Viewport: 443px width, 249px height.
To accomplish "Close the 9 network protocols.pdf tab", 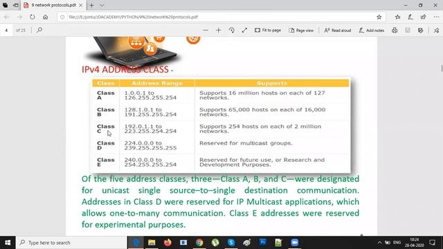I will (81, 5).
